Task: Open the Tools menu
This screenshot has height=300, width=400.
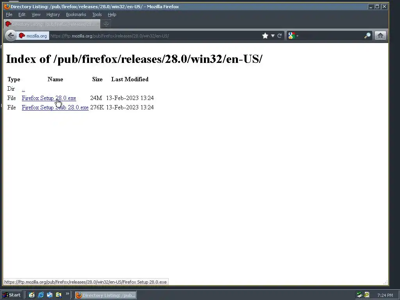Action: pyautogui.click(x=97, y=14)
